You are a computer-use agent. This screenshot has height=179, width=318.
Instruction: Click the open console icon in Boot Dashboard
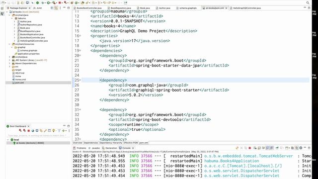37,131
